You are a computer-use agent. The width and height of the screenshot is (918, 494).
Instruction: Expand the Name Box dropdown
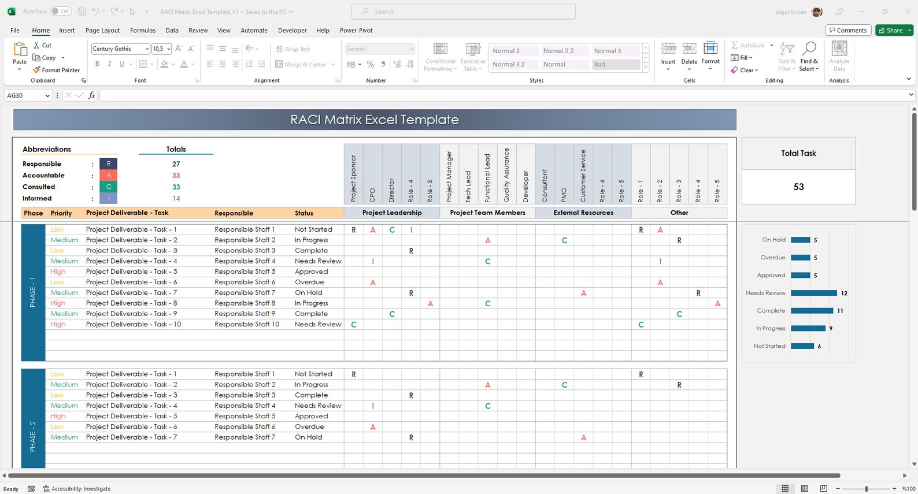click(47, 95)
